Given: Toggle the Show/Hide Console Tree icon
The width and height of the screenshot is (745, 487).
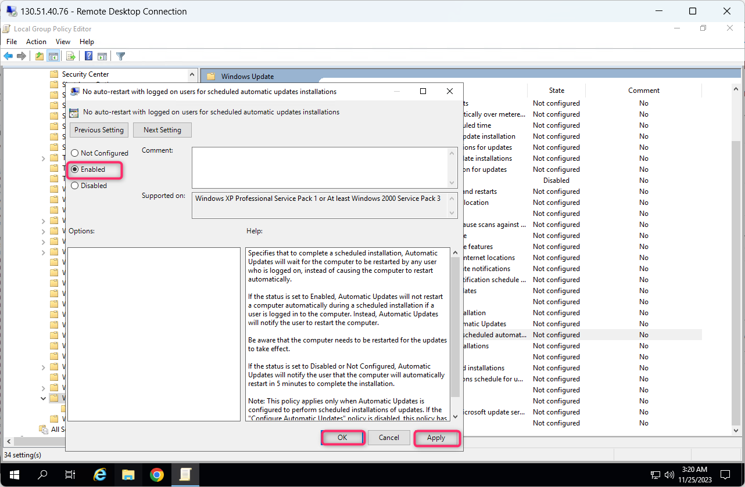Looking at the screenshot, I should 53,56.
